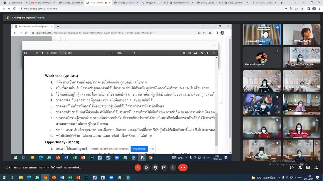Print the PDF document

[196, 53]
